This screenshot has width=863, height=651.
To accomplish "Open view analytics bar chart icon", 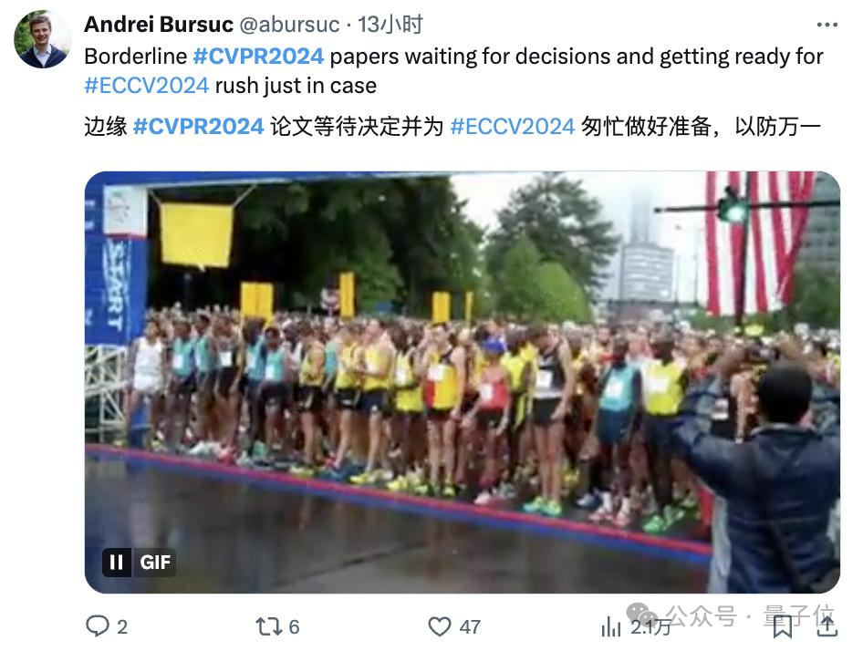I will click(611, 626).
